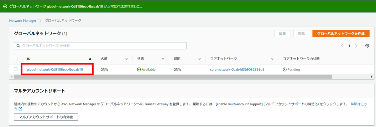The width and height of the screenshot is (376, 127).
Task: Check the GNW global network row checkbox
Action: click(16, 69)
